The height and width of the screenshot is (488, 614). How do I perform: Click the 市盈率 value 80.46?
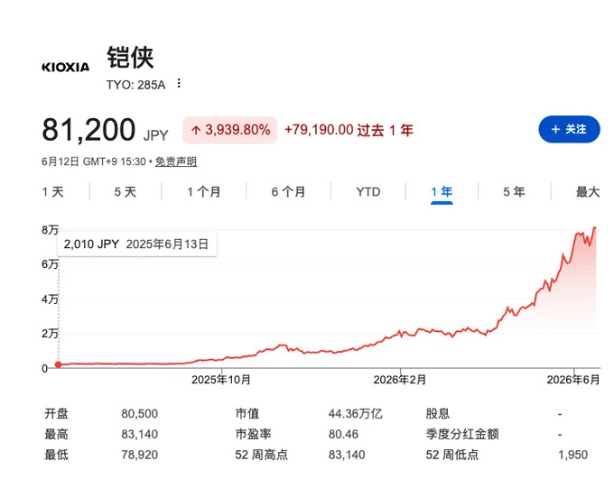click(343, 434)
